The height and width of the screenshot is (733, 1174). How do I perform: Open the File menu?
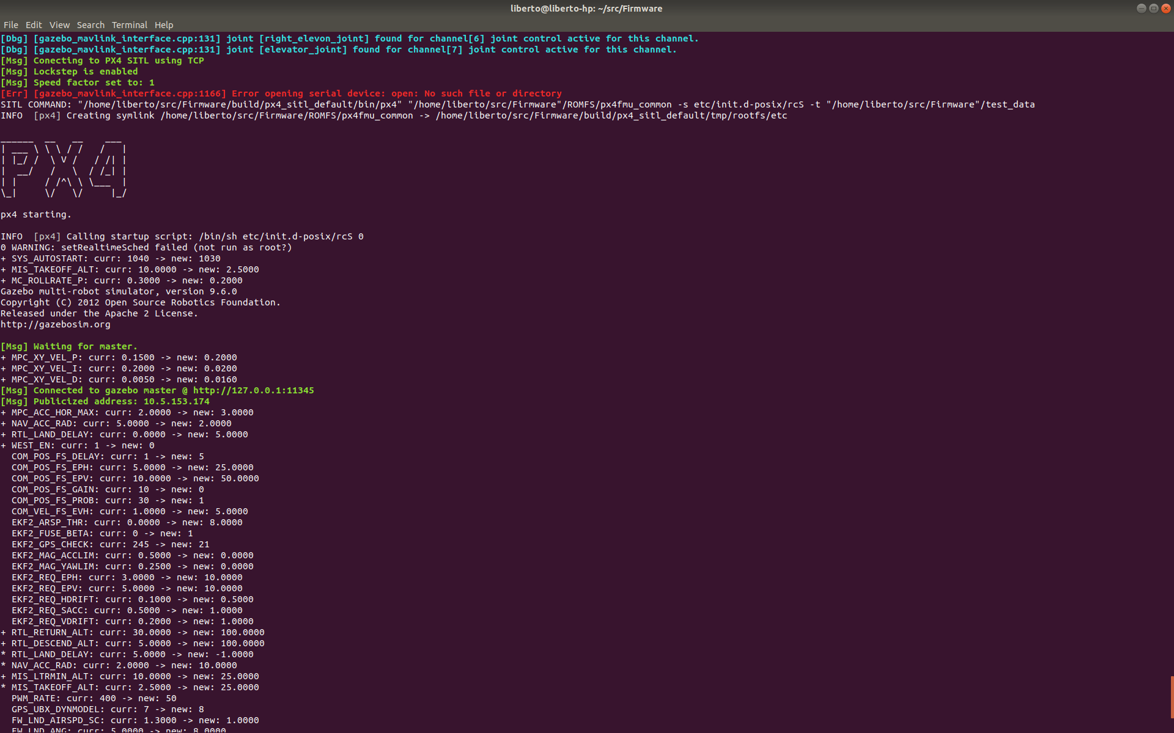[10, 24]
